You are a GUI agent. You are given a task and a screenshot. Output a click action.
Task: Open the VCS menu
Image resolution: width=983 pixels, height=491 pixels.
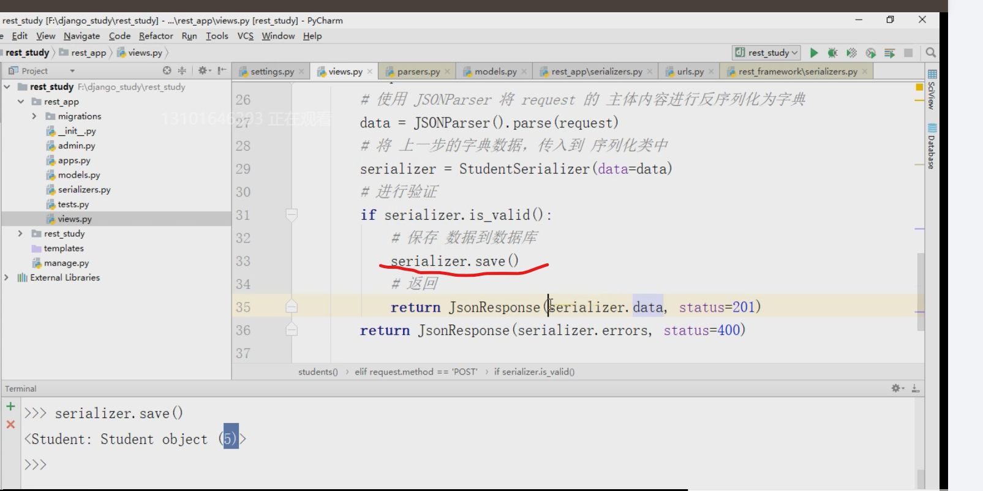(x=246, y=36)
